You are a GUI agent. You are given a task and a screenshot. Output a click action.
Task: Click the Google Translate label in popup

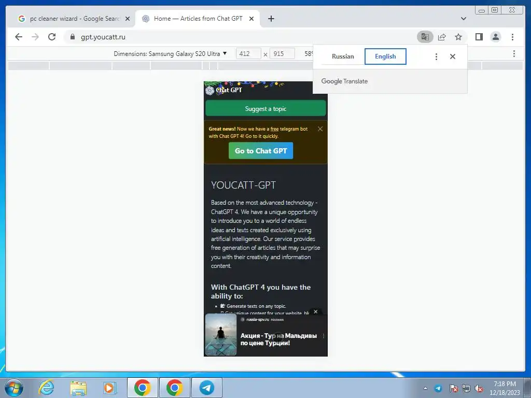coord(344,81)
